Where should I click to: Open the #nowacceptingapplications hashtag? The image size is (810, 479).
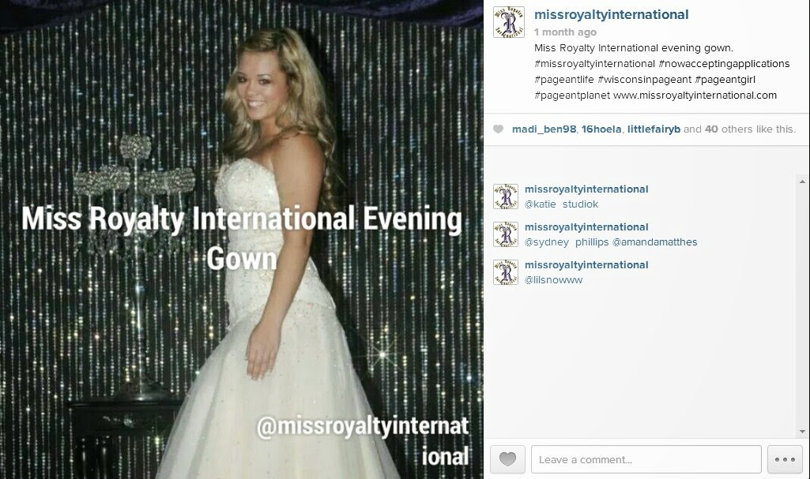pyautogui.click(x=724, y=64)
